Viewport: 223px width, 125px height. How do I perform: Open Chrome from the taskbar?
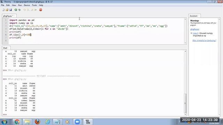click(17, 122)
